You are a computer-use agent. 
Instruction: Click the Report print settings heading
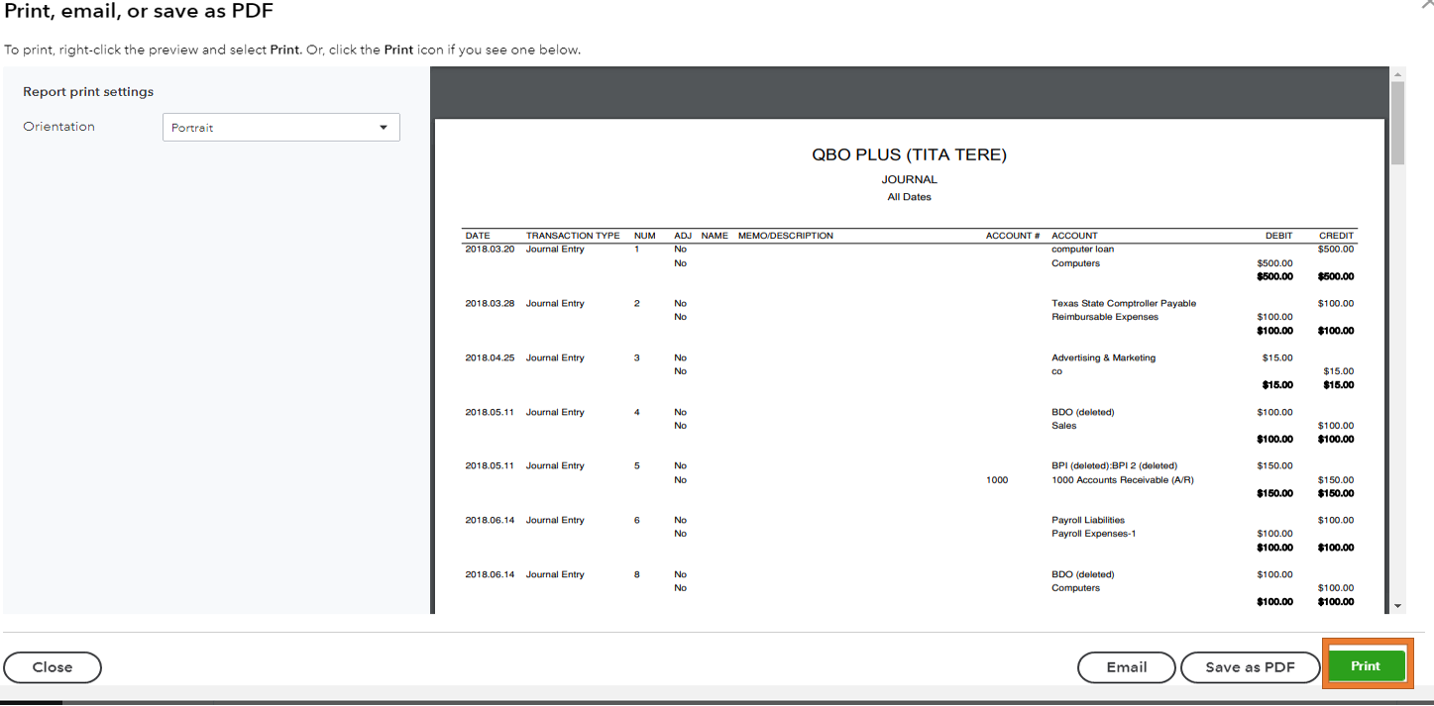(x=88, y=92)
